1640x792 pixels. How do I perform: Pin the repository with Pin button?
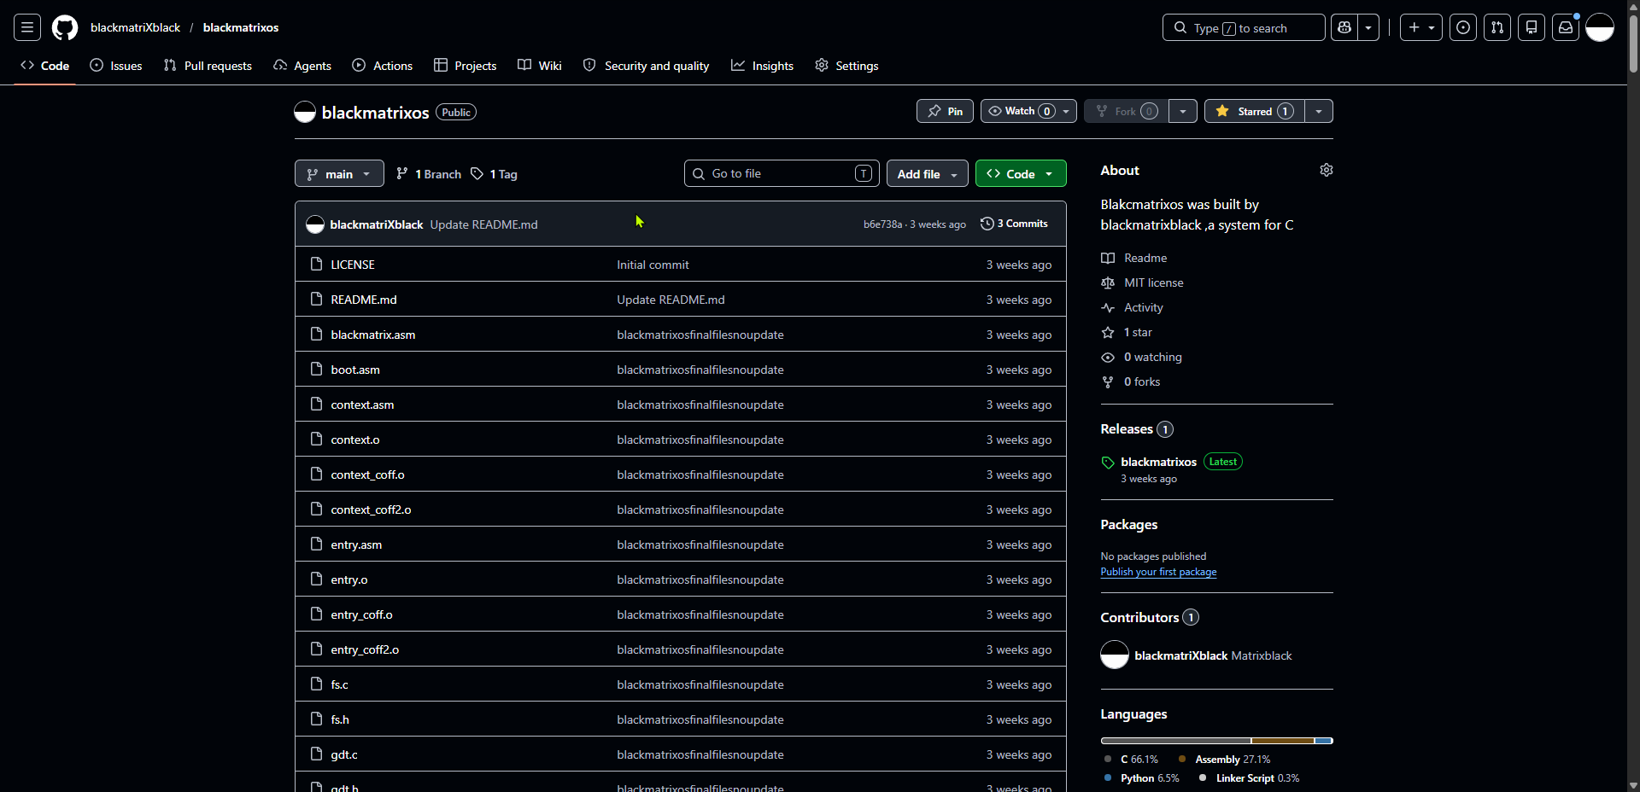945,111
